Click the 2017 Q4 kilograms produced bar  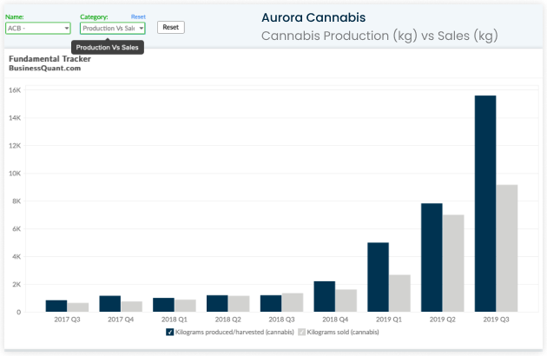[110, 304]
